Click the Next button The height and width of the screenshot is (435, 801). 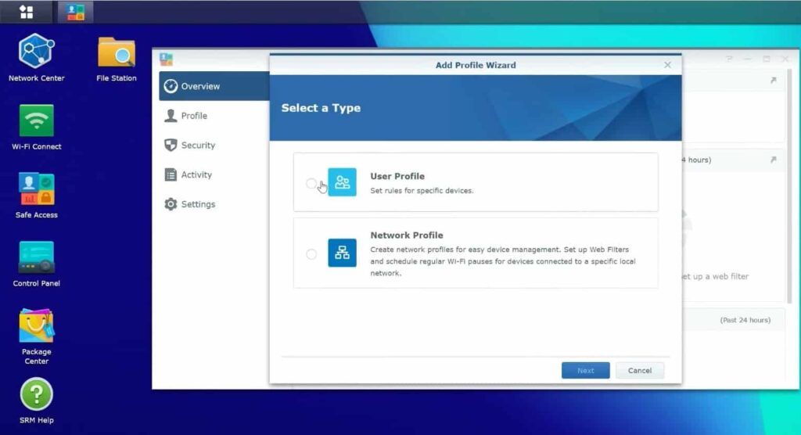coord(585,370)
